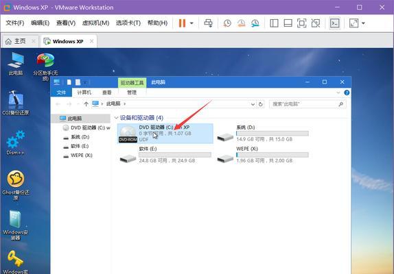
Task: Open the dropdown arrow next to pause button
Action: (x=192, y=23)
